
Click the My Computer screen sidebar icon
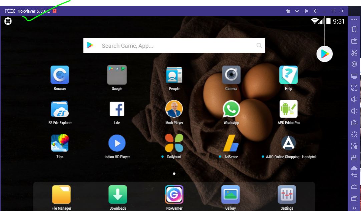[354, 76]
